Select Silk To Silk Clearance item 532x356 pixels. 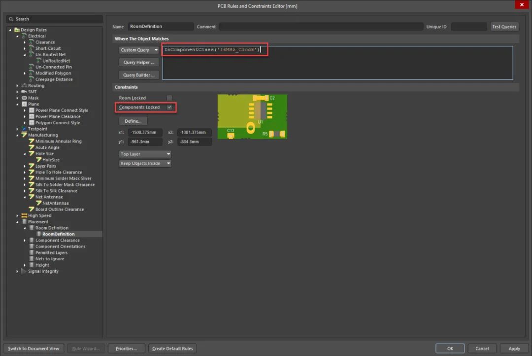pos(56,190)
